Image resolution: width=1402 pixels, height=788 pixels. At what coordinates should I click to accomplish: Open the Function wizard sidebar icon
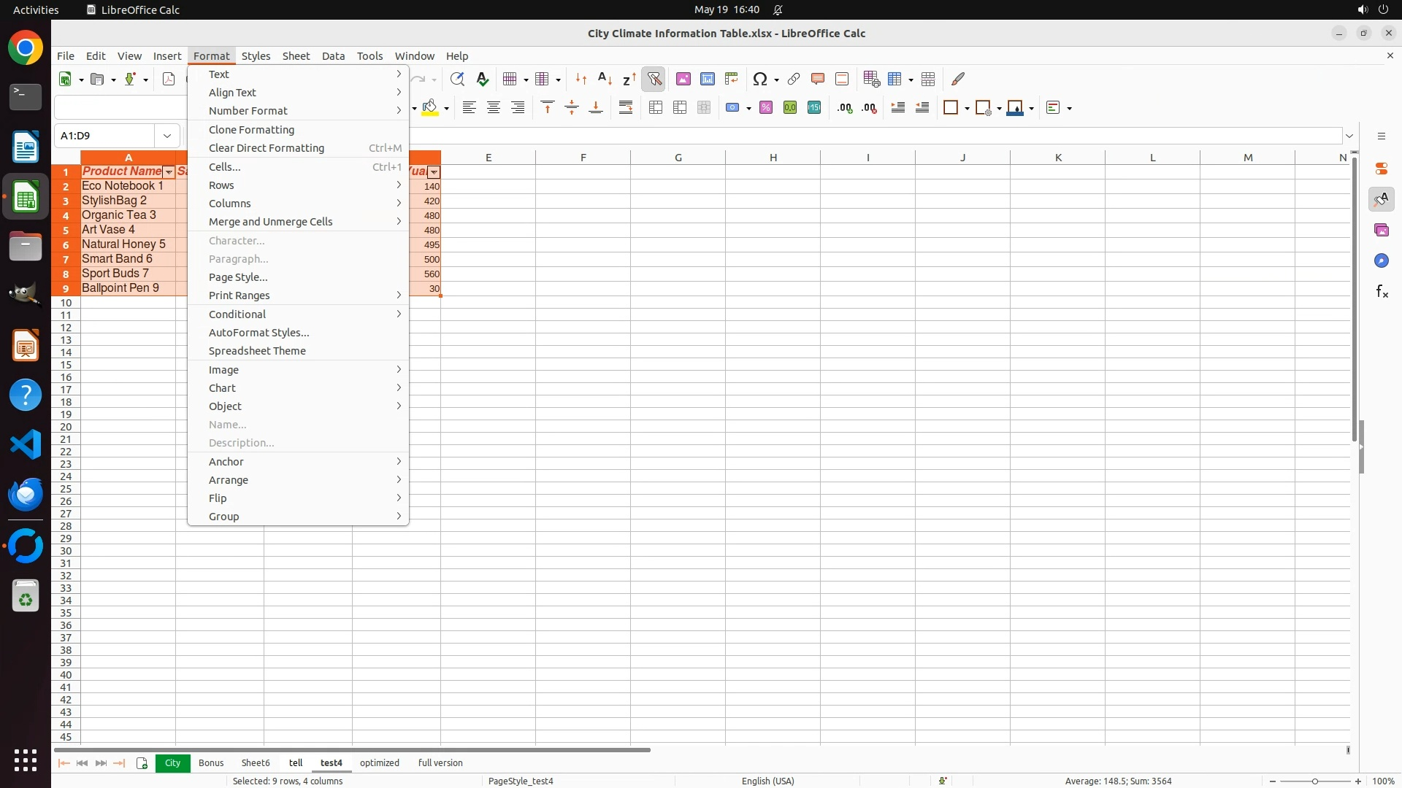coord(1382,292)
